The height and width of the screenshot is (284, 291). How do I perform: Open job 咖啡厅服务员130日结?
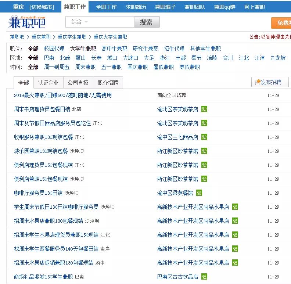[x=38, y=193]
